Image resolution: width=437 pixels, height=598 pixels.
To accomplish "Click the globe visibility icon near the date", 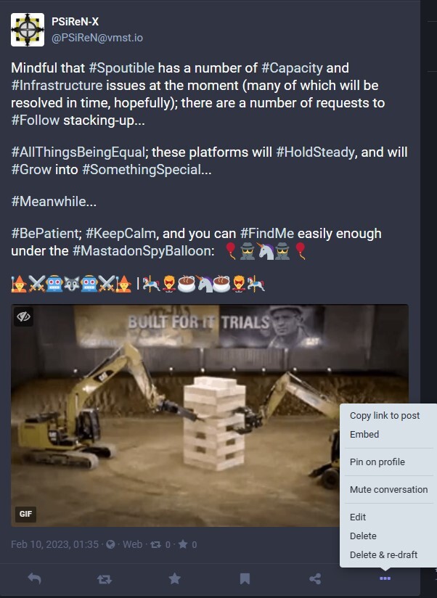I will pos(110,544).
